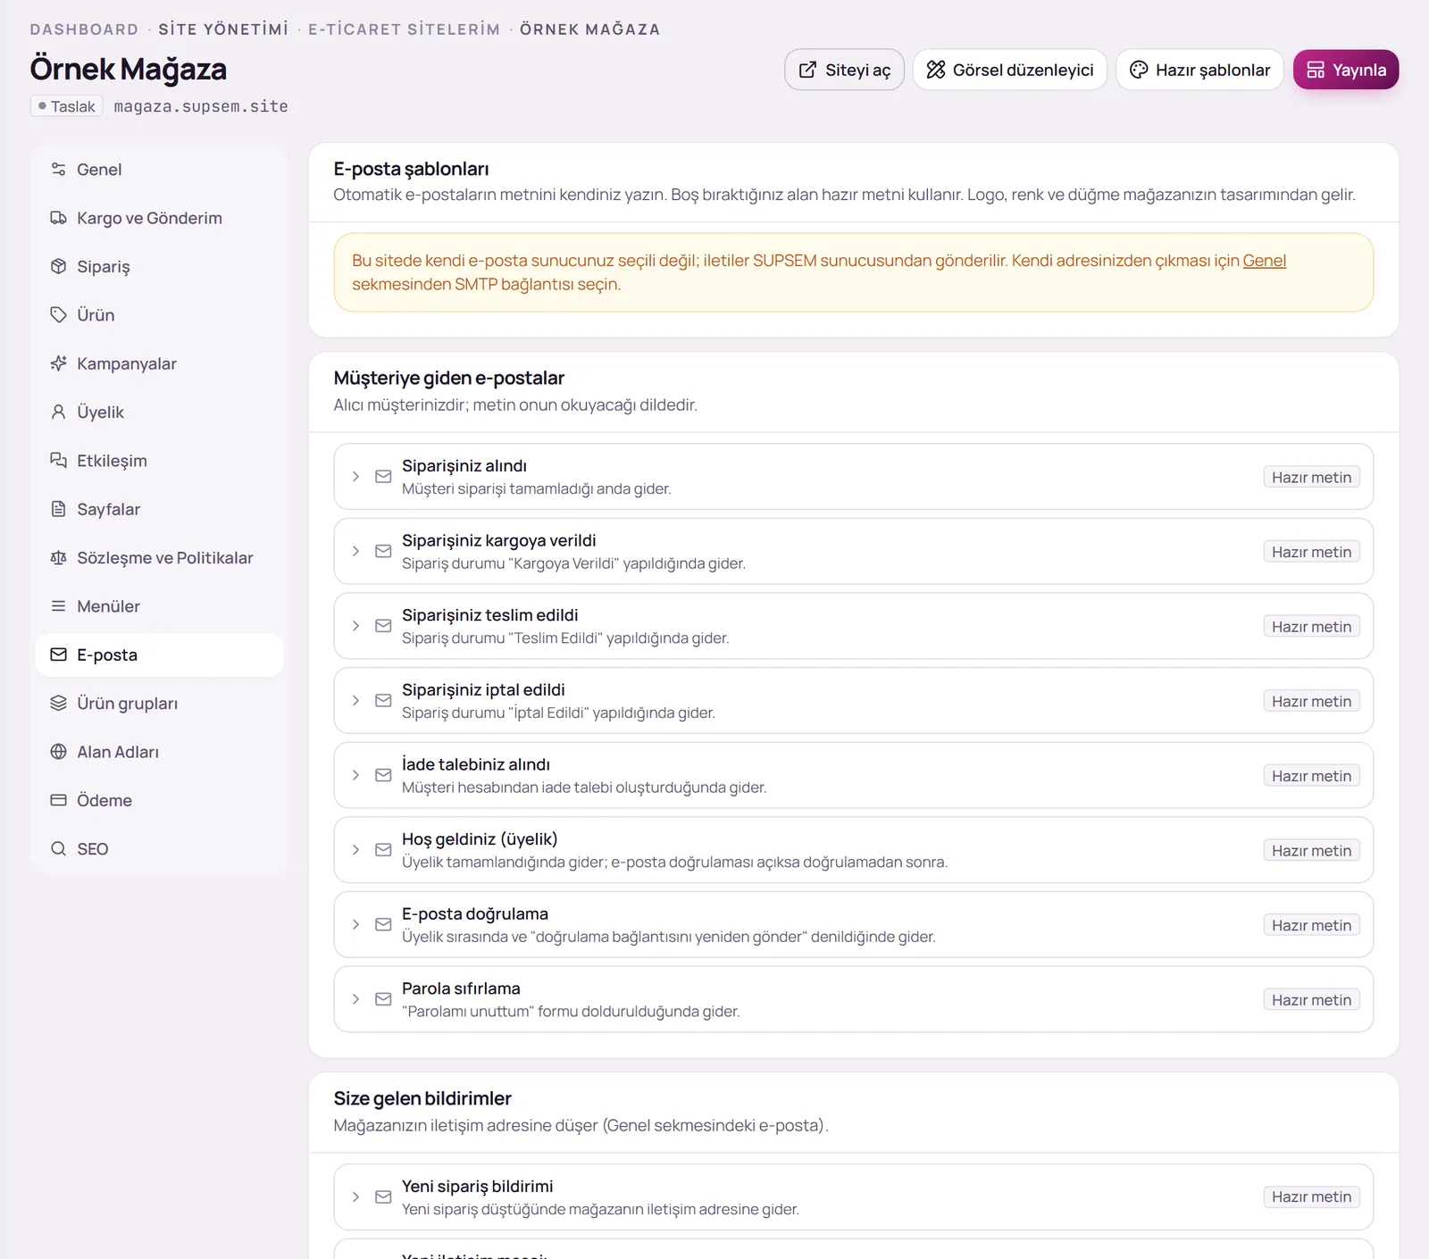Click Hazır metin badge in İade talebiniz alındı row
The height and width of the screenshot is (1259, 1429).
1311,776
